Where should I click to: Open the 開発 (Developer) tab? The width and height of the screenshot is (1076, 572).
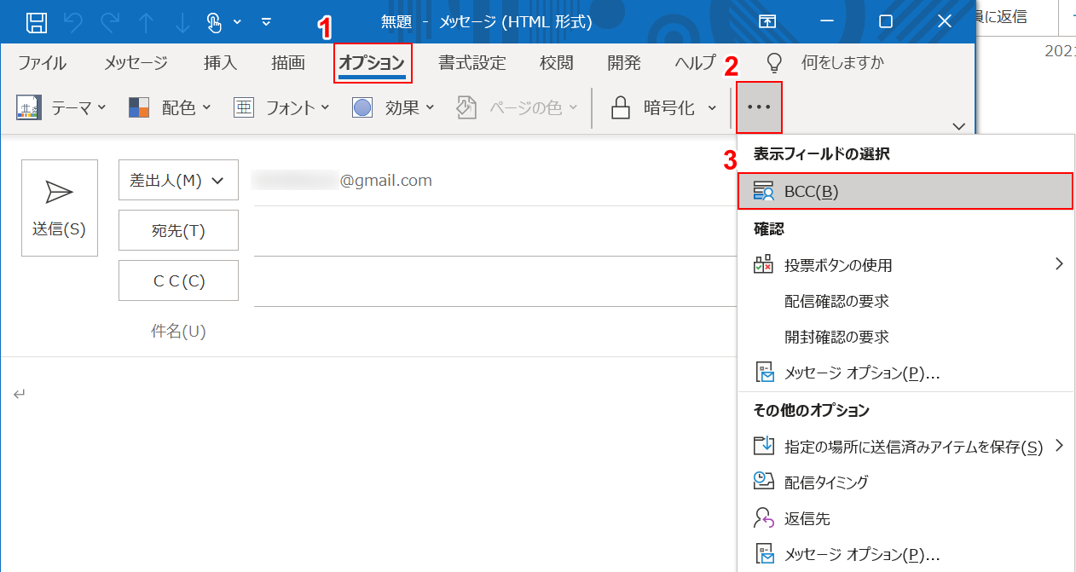(623, 62)
